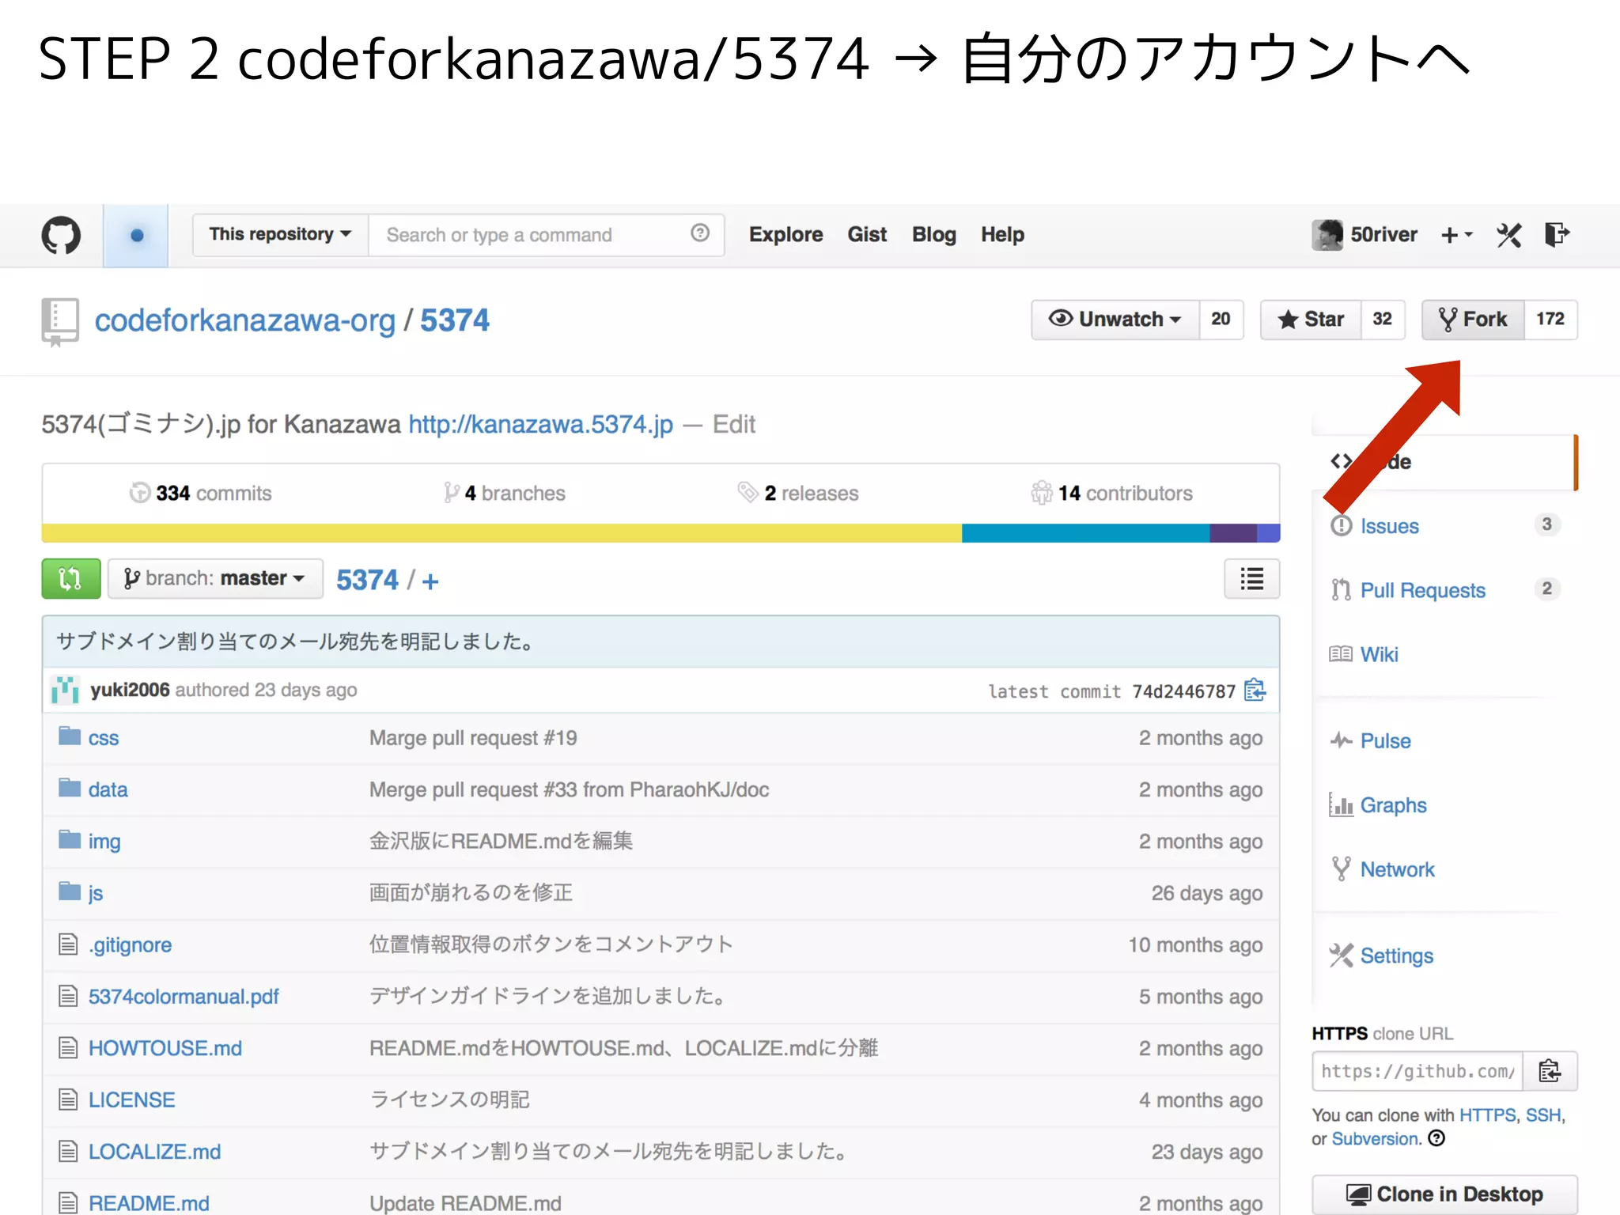Click the css folder icon

tap(70, 736)
